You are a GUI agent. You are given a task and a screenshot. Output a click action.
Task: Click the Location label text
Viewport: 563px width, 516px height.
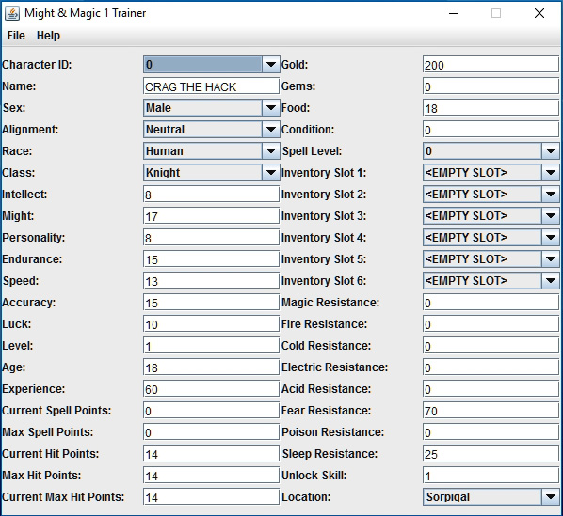(306, 496)
